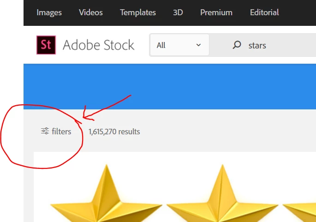Go to the Videos section
This screenshot has width=316, height=222.
click(x=91, y=12)
